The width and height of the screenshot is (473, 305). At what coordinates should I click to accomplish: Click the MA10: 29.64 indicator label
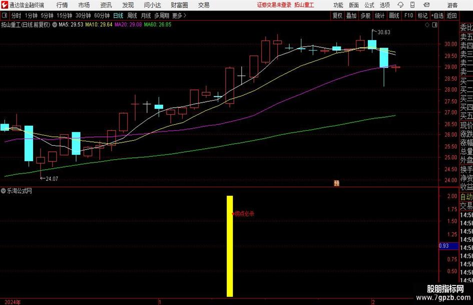(x=99, y=25)
